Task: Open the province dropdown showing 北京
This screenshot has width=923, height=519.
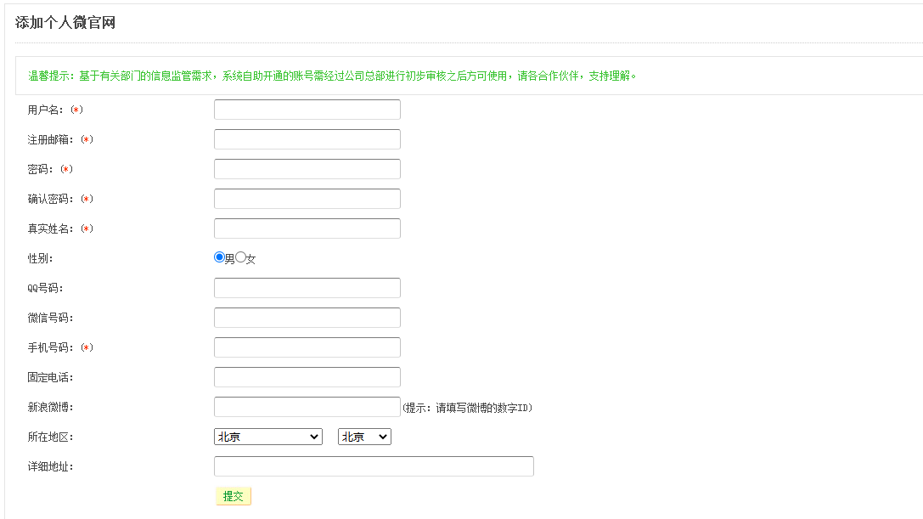Action: click(x=267, y=437)
